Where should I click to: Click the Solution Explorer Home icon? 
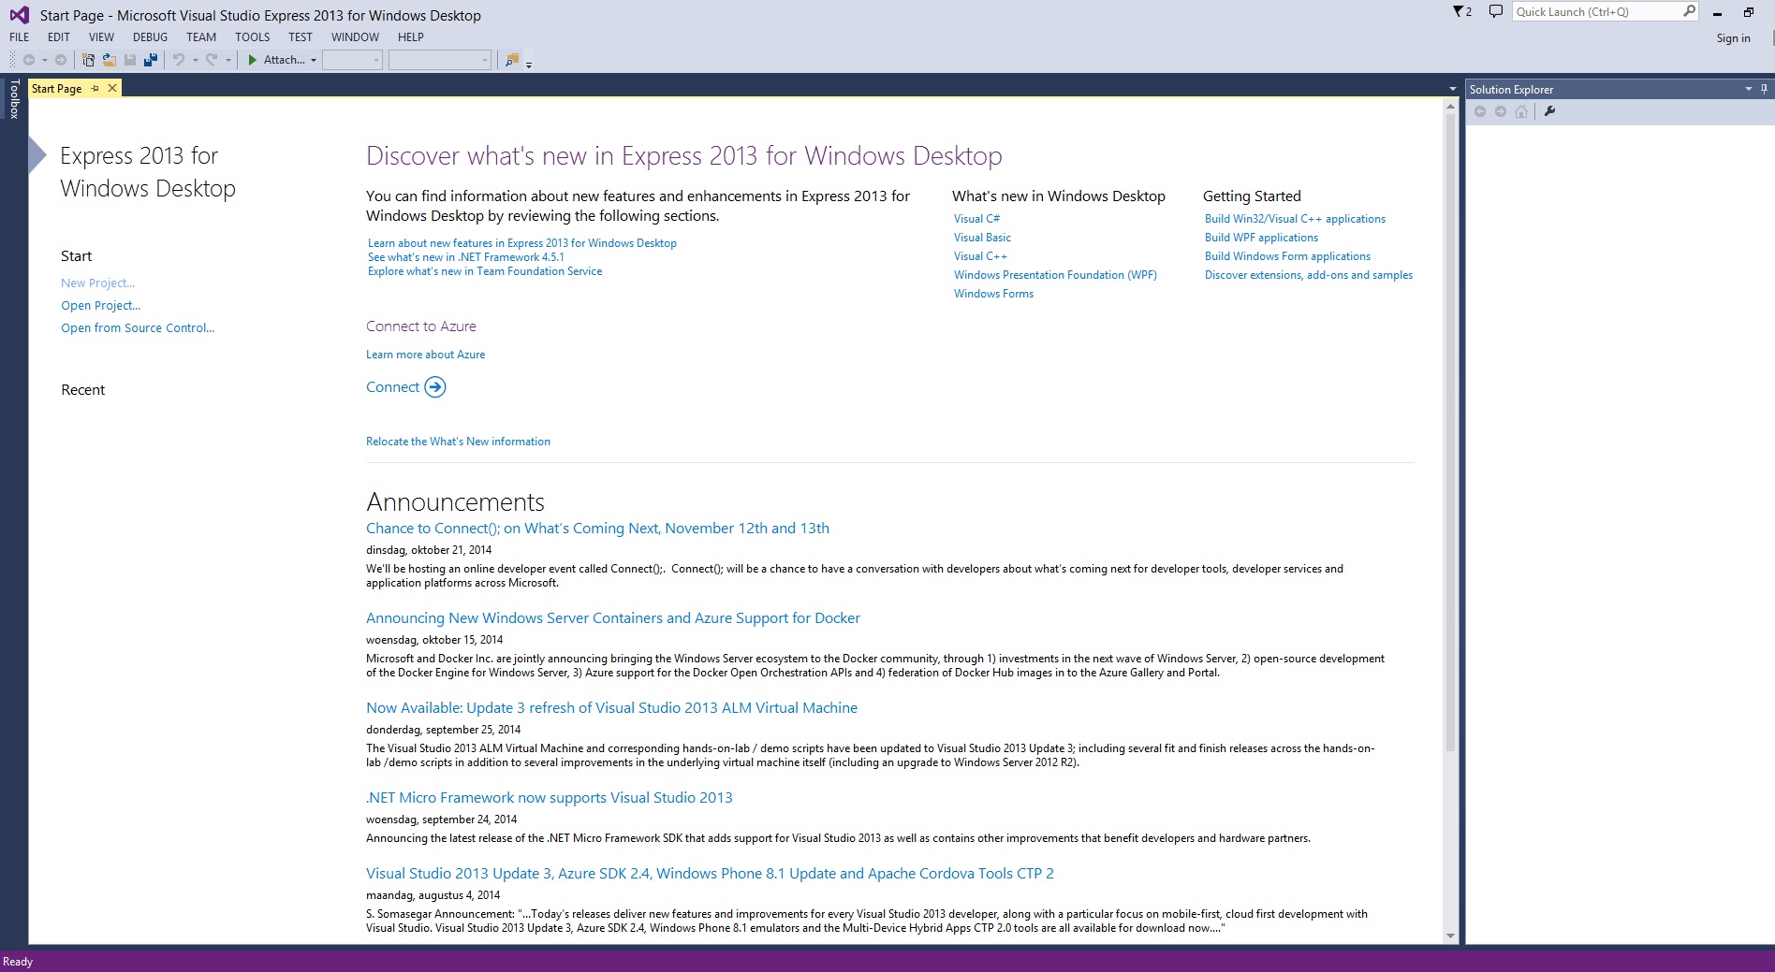(x=1521, y=111)
